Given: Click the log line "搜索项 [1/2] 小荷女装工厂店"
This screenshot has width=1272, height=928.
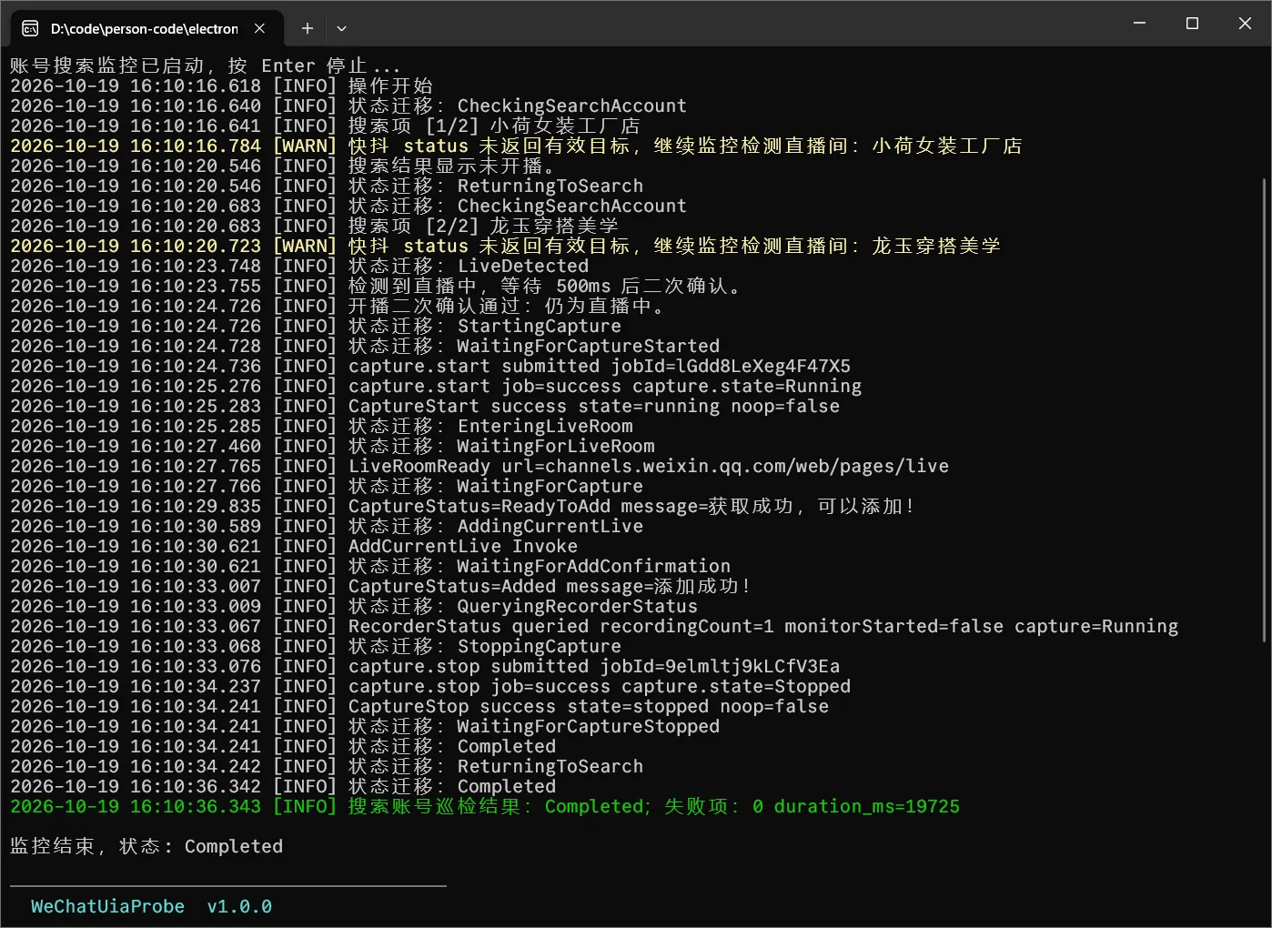Looking at the screenshot, I should click(x=325, y=126).
